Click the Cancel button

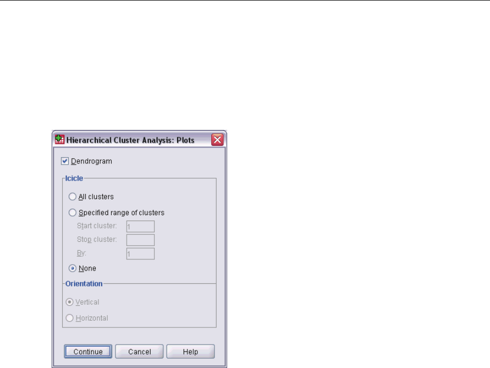[139, 351]
